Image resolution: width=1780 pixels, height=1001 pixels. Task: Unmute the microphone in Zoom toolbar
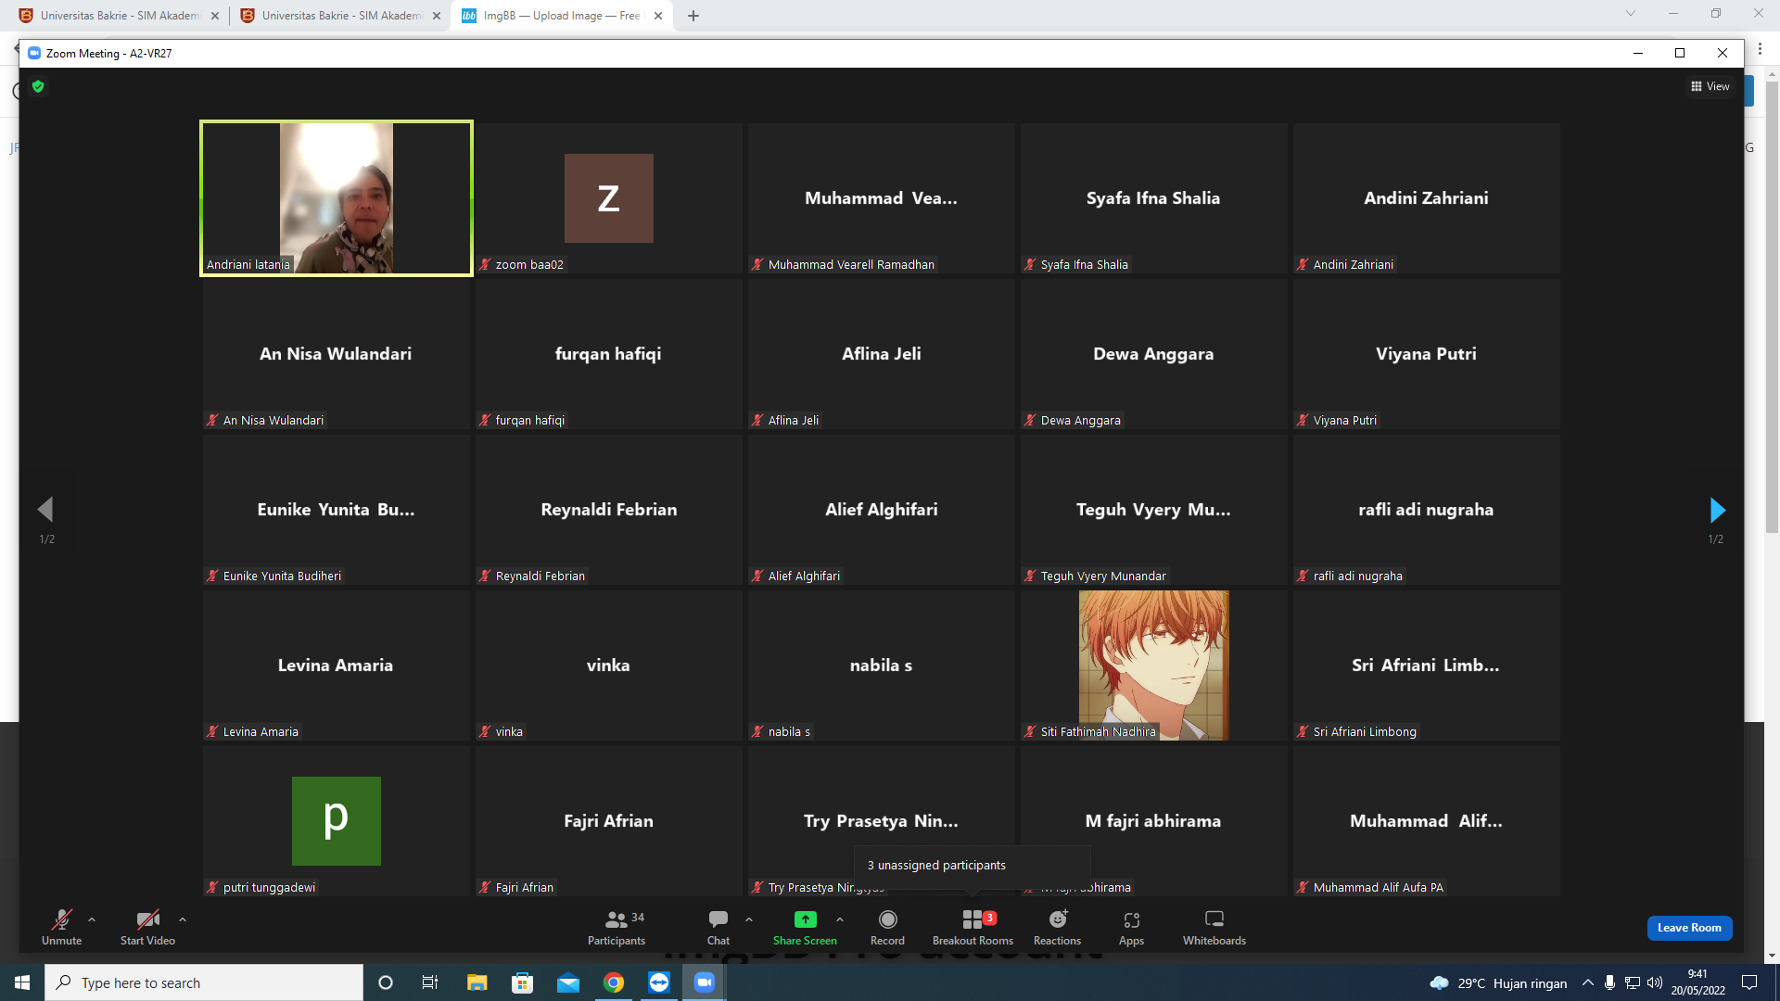[61, 927]
